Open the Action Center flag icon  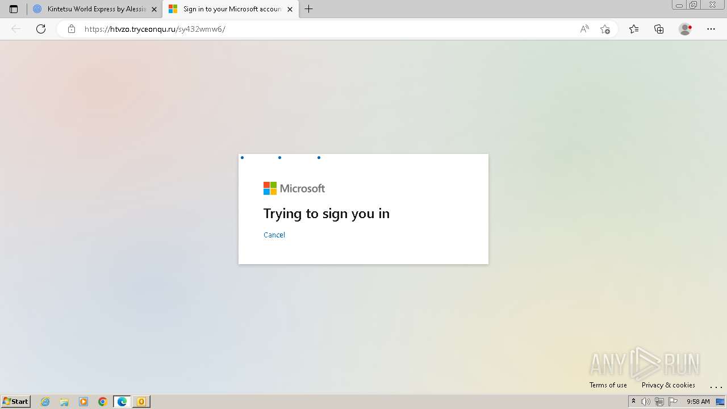673,402
